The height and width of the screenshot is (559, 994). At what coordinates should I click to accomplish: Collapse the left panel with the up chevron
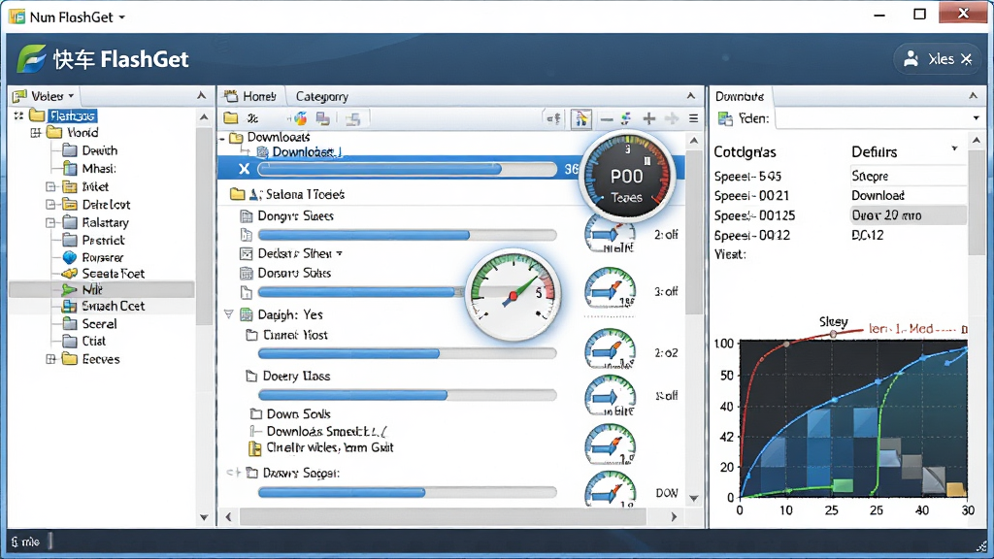(202, 96)
